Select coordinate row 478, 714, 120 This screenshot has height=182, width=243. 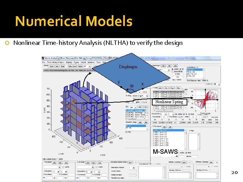coord(194,74)
